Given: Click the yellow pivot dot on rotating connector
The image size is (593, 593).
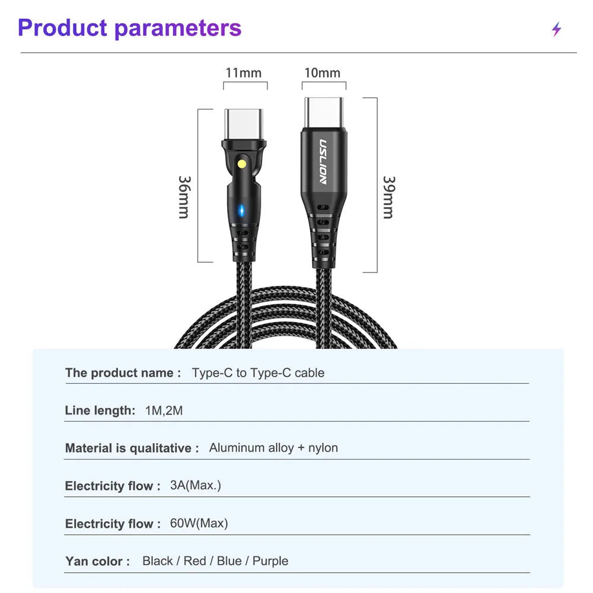Looking at the screenshot, I should 242,164.
